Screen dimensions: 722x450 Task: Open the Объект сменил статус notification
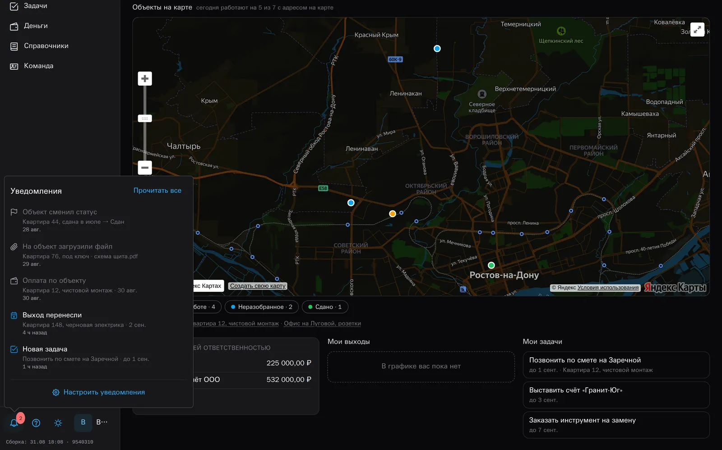[99, 220]
